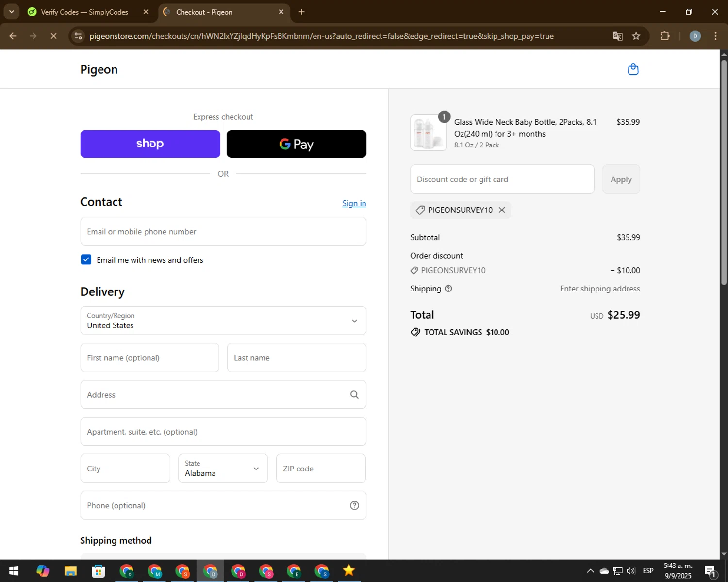This screenshot has height=582, width=728.
Task: Uncheck Email me with news and offers
Action: click(86, 259)
